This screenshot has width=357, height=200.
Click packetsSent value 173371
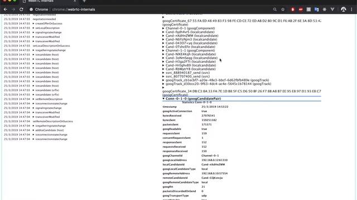tap(206, 124)
